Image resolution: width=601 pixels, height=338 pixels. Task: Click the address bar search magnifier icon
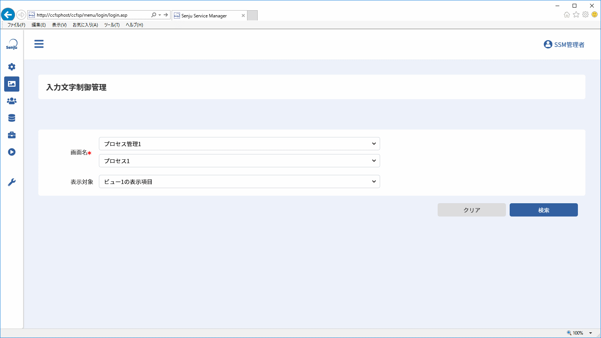tap(153, 15)
